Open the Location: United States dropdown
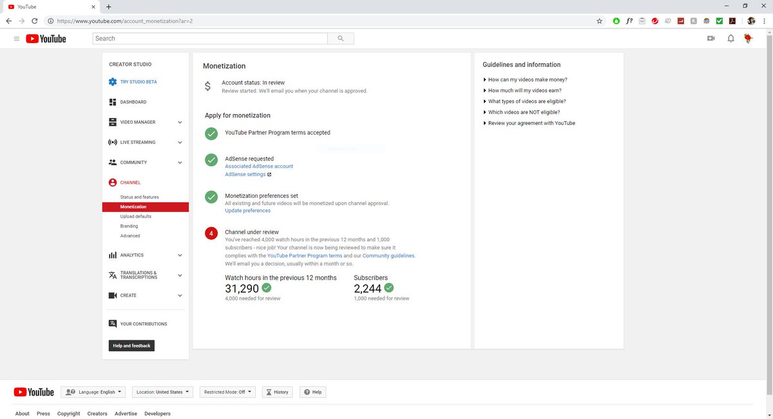 [162, 392]
